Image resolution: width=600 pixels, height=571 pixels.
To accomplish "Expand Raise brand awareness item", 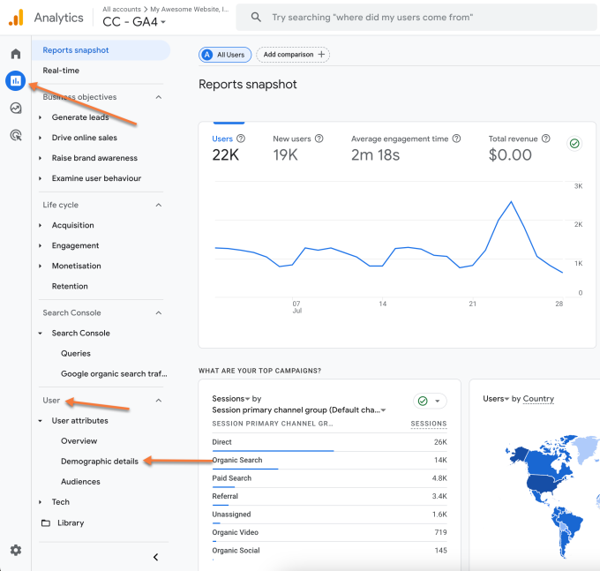I will [x=41, y=158].
